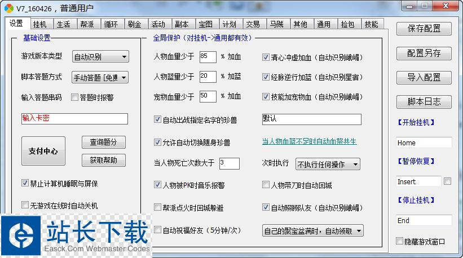Enable 自动祝福好友 checkbox
Screen dimensions: 463x258
point(157,230)
